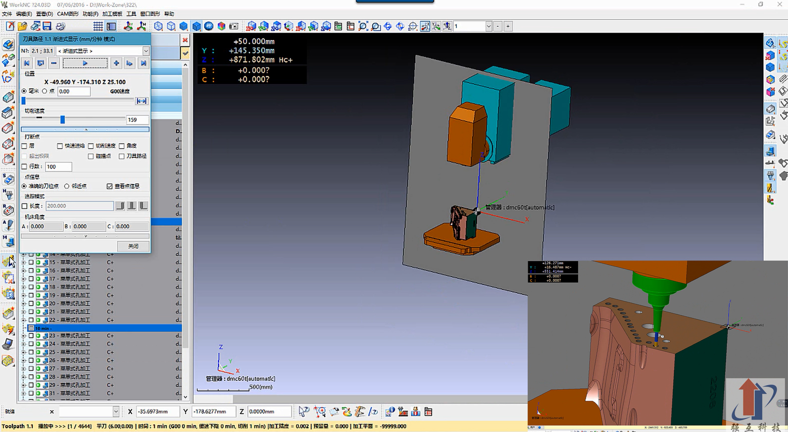The image size is (788, 432).
Task: Collapse the dialog's upper section arrow bar
Action: 85,129
